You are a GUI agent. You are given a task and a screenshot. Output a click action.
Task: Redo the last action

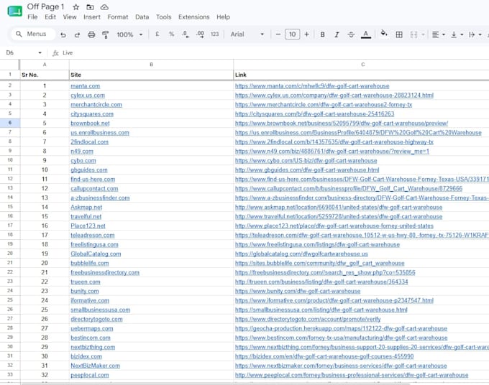[77, 34]
